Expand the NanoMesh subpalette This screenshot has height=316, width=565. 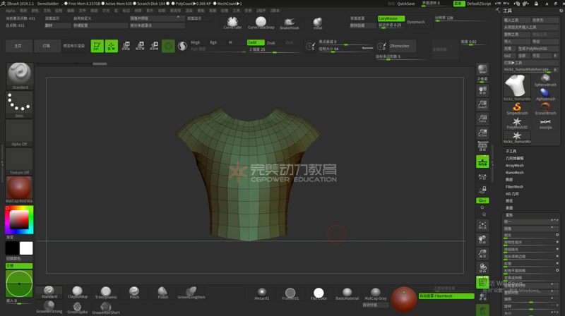coord(515,172)
